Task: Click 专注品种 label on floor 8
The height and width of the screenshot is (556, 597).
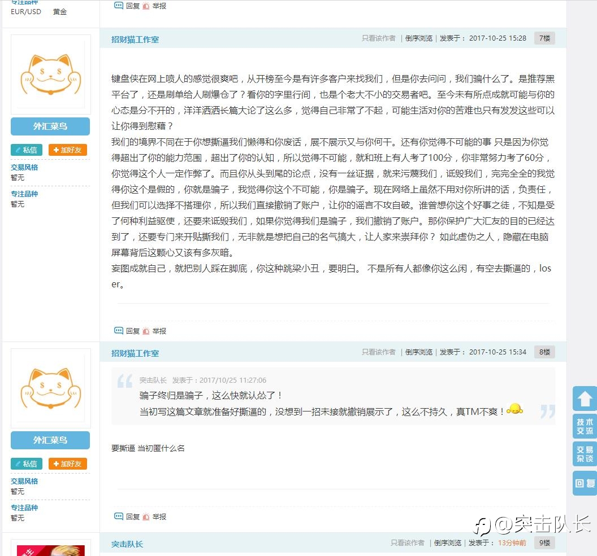Action: tap(24, 507)
